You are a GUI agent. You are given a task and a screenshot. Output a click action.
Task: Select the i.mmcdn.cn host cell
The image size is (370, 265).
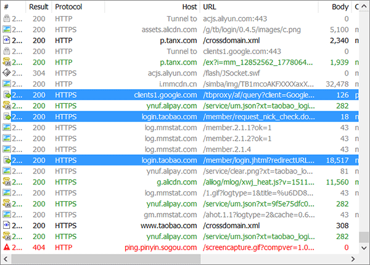pos(178,84)
